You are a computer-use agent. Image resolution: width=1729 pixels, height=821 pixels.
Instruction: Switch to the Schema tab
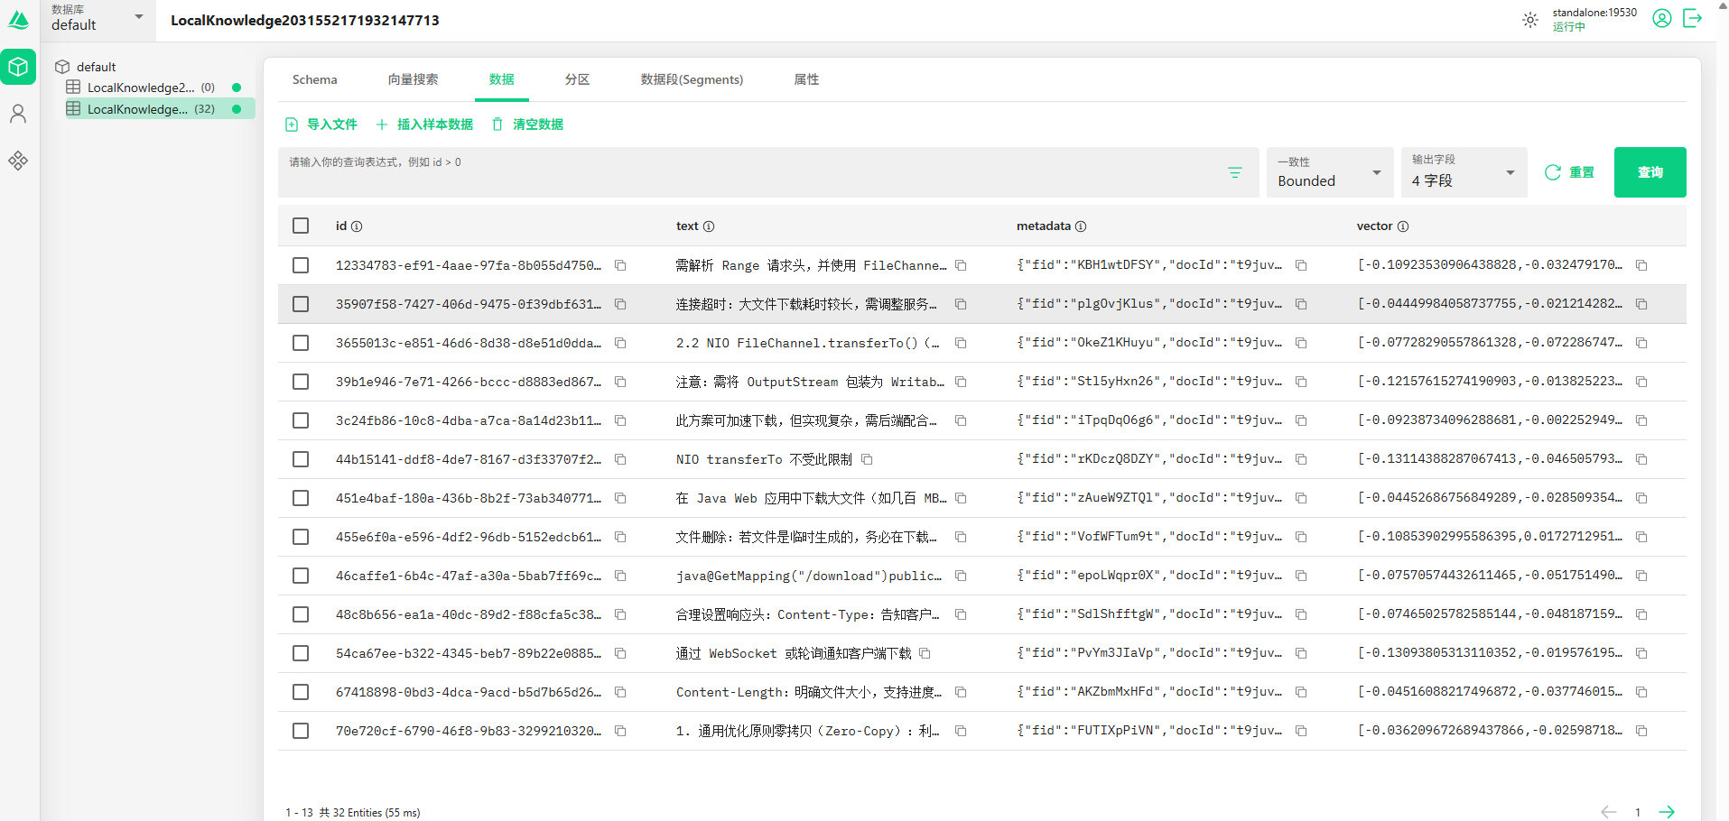[x=314, y=79]
